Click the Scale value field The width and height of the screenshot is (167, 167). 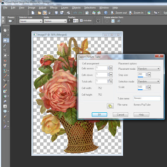(x=142, y=87)
